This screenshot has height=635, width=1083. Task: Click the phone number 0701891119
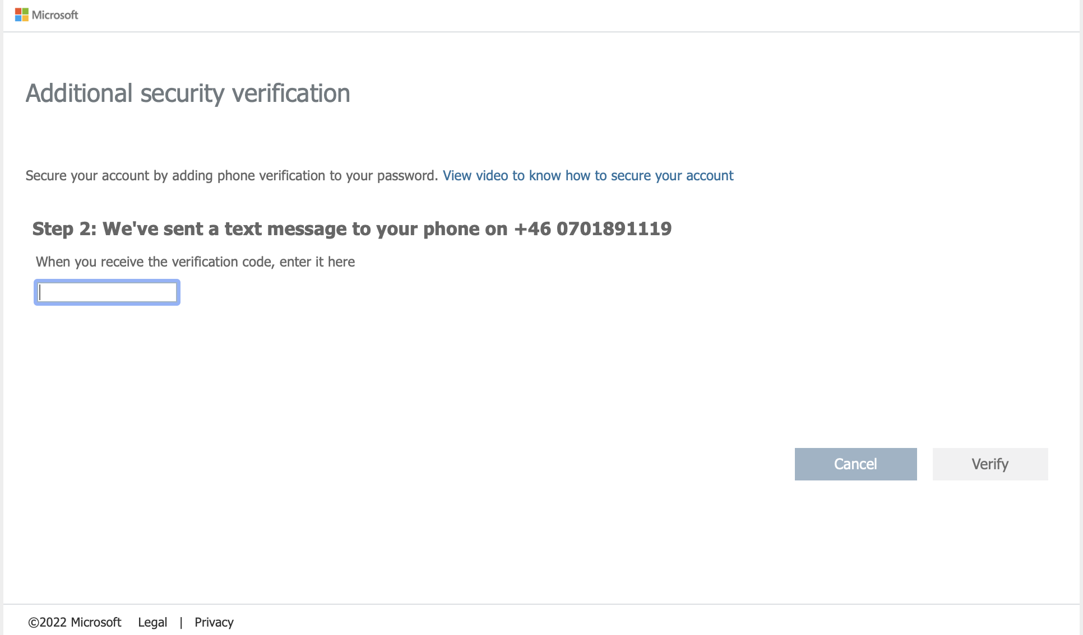(x=614, y=229)
